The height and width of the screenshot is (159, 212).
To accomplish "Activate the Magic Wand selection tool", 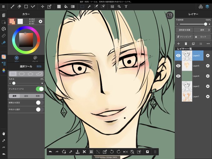I will point(89,7).
